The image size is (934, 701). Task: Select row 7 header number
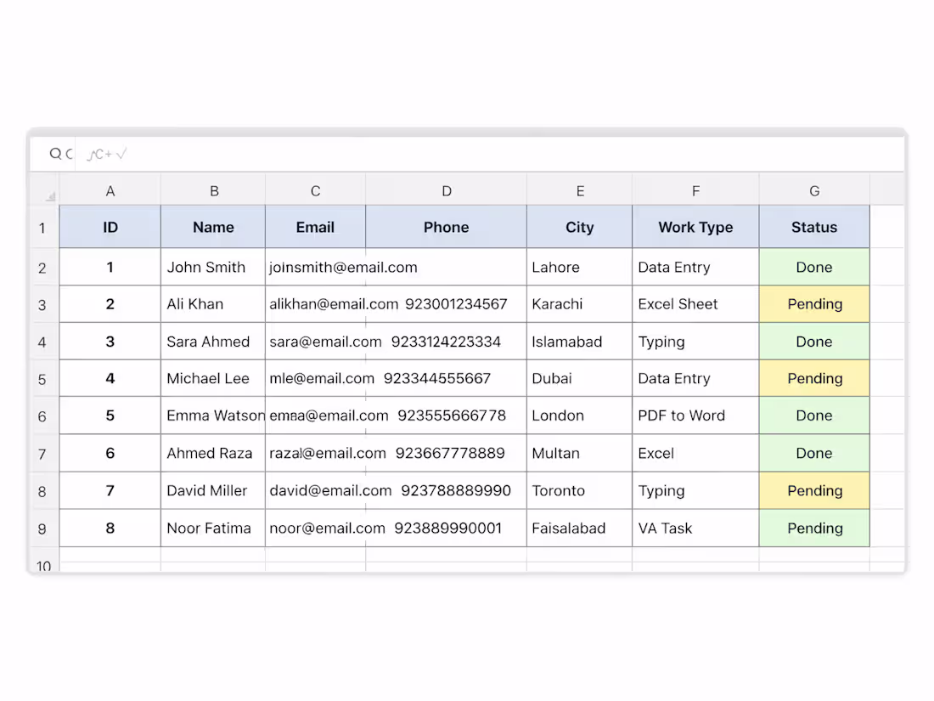click(x=42, y=454)
